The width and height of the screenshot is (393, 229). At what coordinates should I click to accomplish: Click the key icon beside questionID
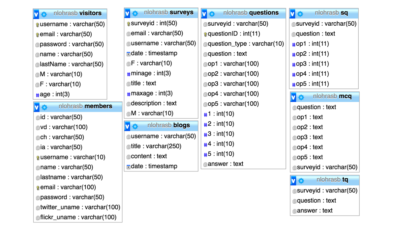coord(205,34)
